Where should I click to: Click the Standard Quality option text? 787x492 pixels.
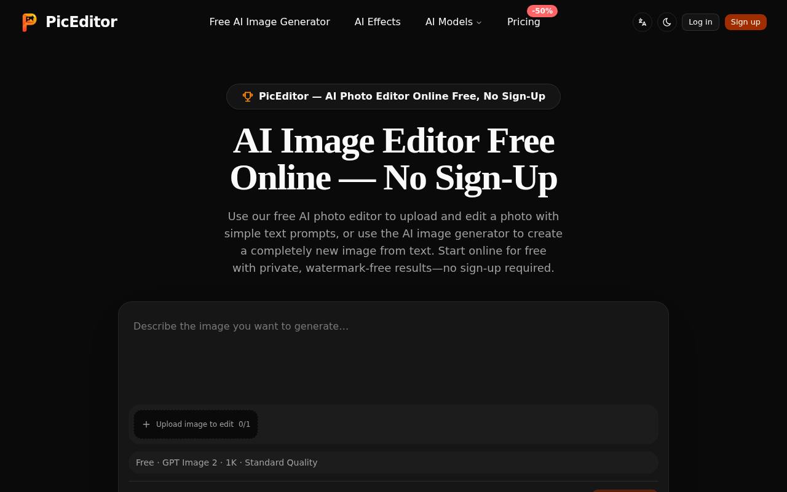click(281, 462)
